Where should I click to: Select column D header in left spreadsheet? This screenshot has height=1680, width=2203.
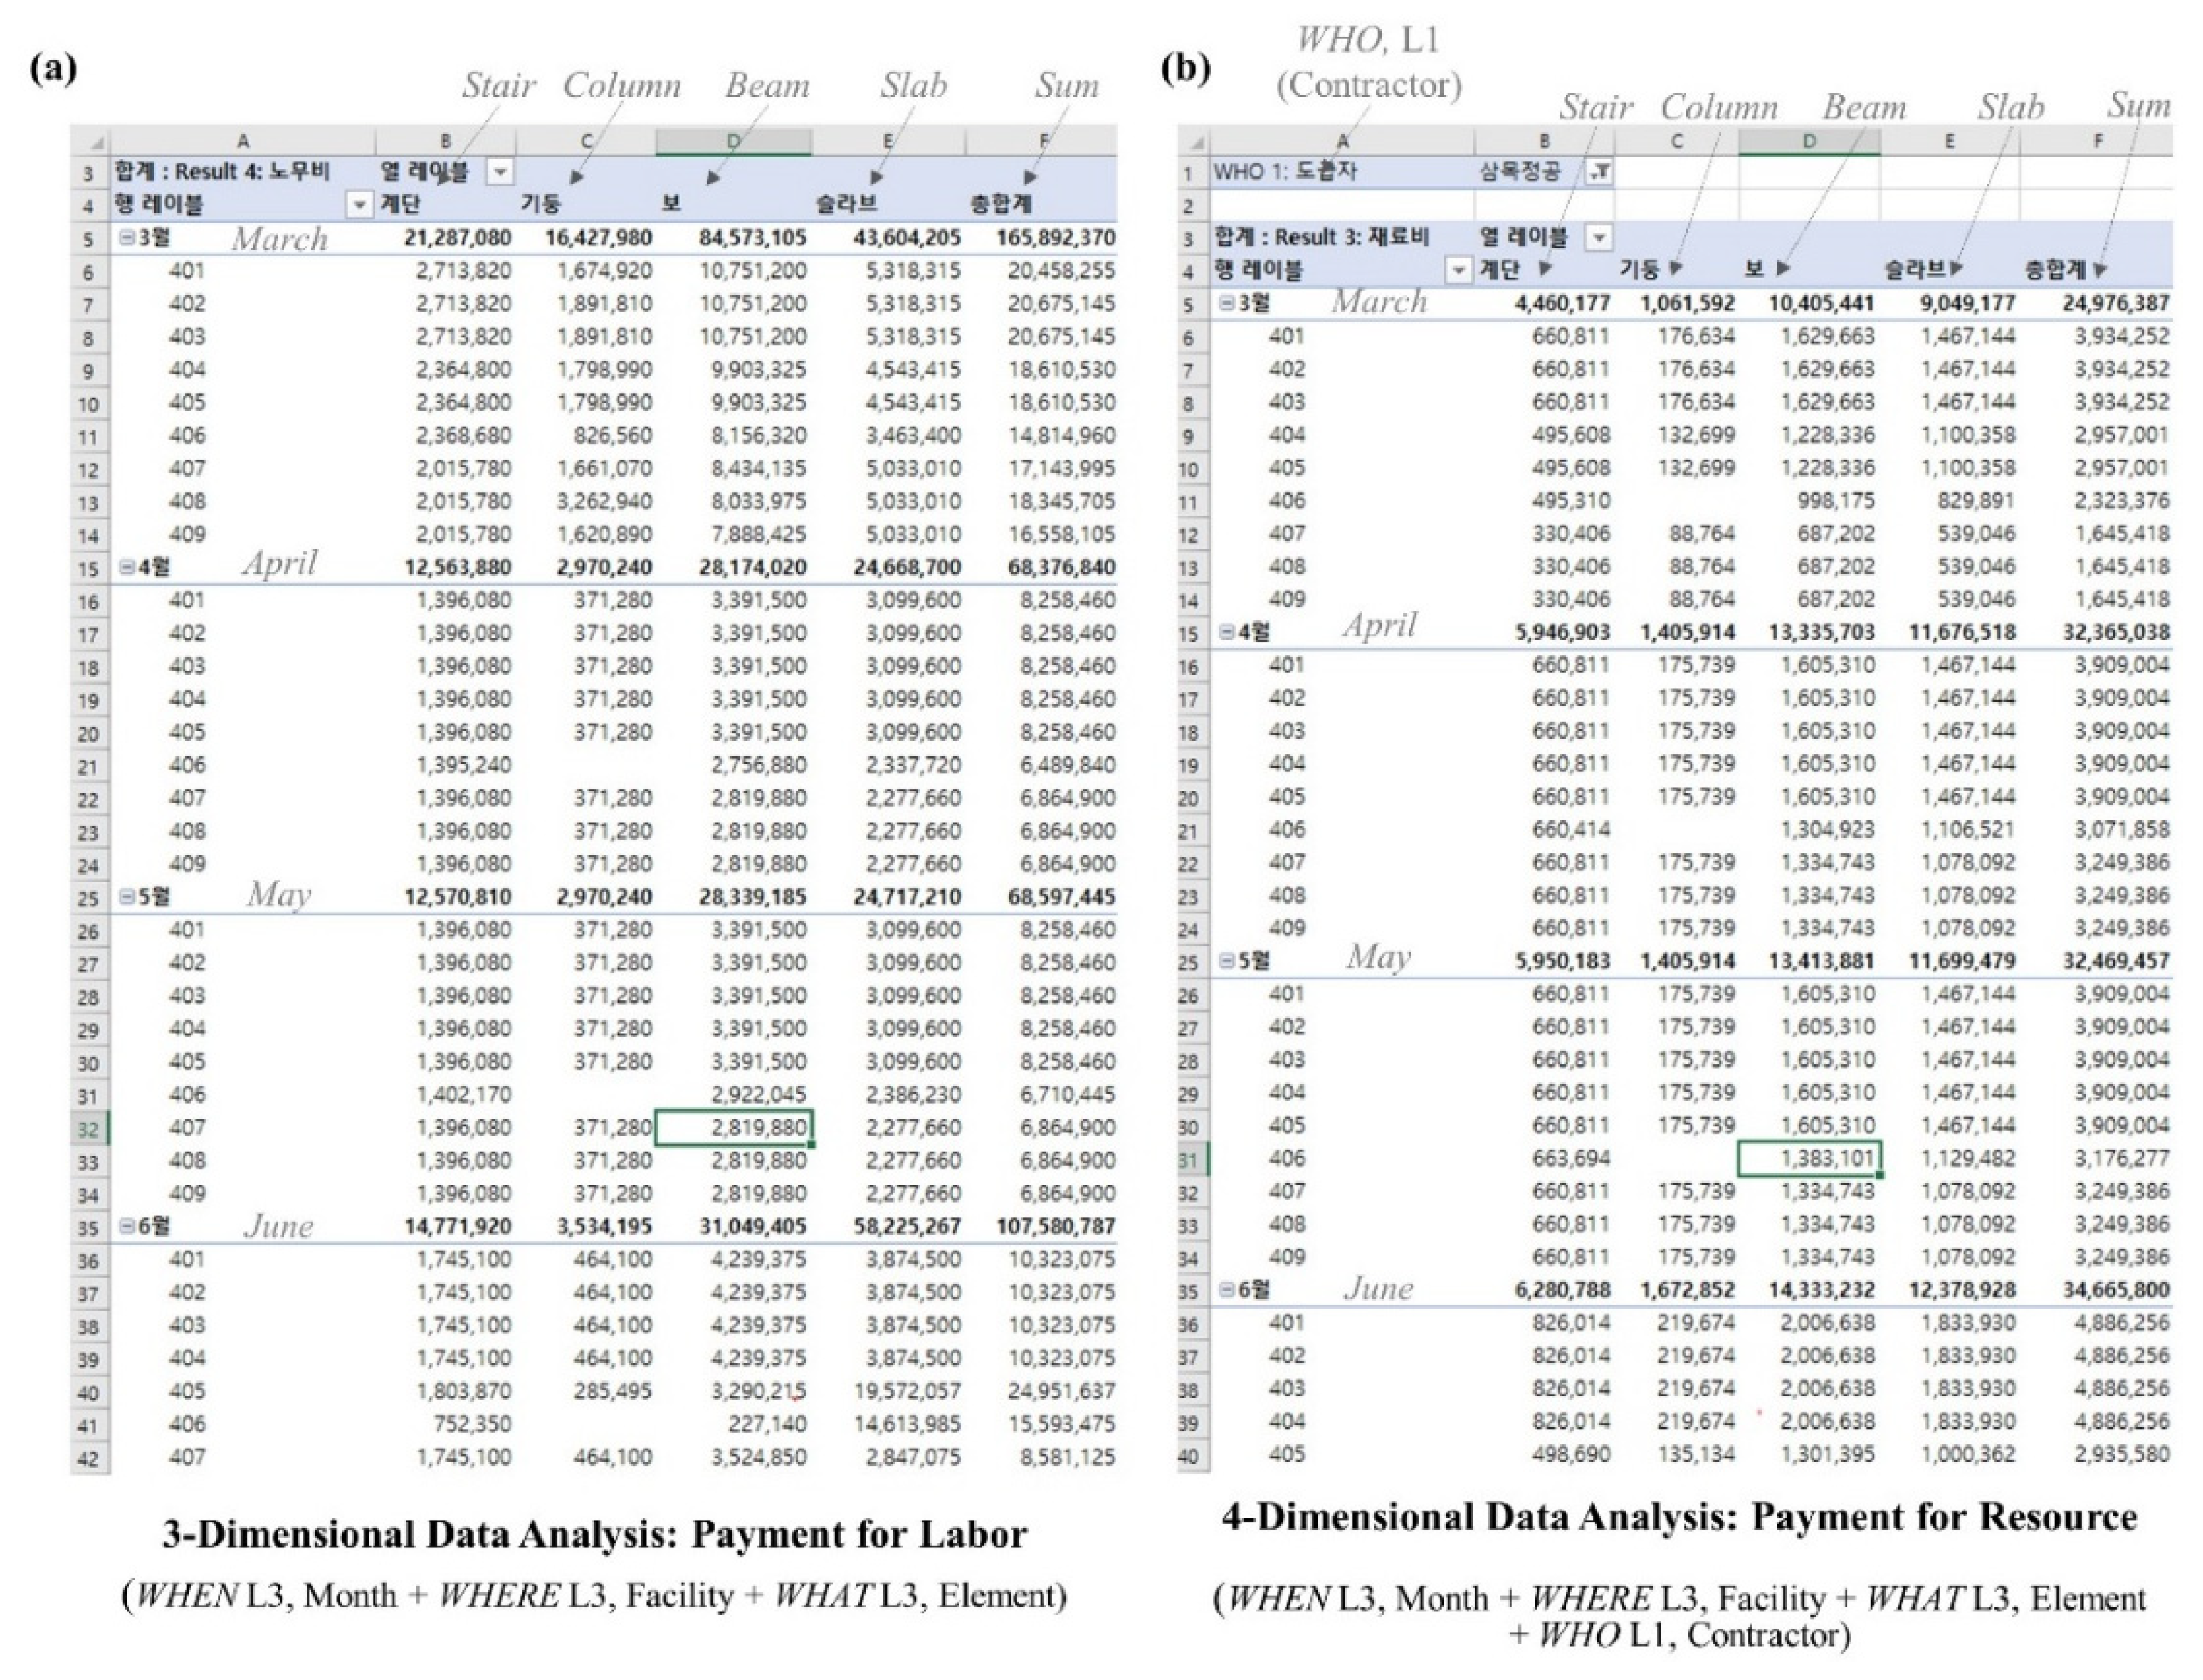coord(733,142)
